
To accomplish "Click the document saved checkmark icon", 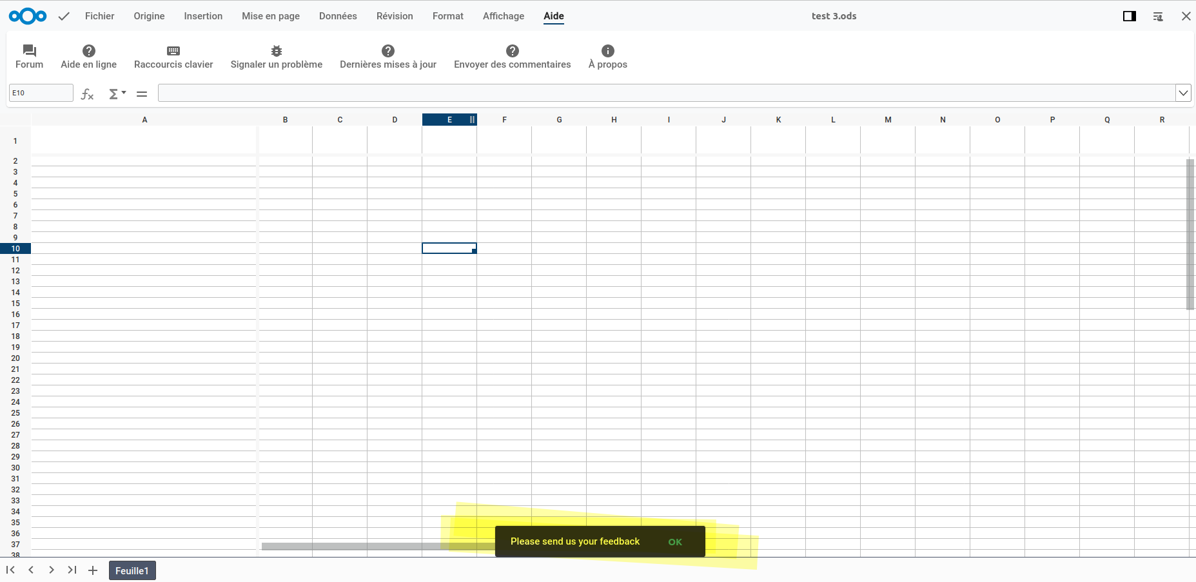I will 64,16.
